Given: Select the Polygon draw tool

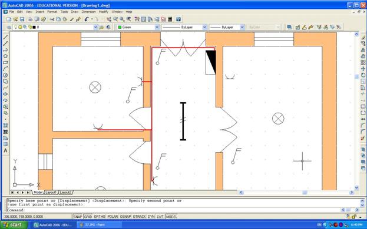Looking at the screenshot, I should 5,56.
